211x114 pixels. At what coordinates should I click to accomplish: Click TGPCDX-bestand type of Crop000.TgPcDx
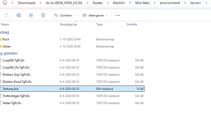108,60
